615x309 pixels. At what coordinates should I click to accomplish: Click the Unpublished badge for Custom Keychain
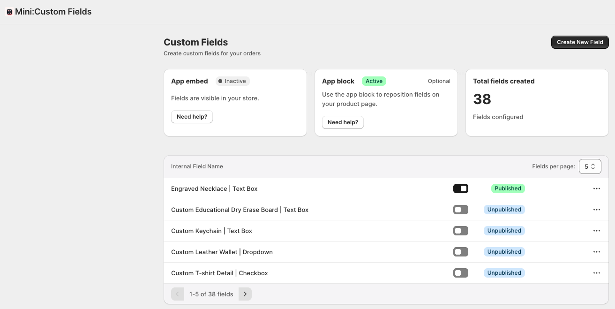tap(504, 231)
